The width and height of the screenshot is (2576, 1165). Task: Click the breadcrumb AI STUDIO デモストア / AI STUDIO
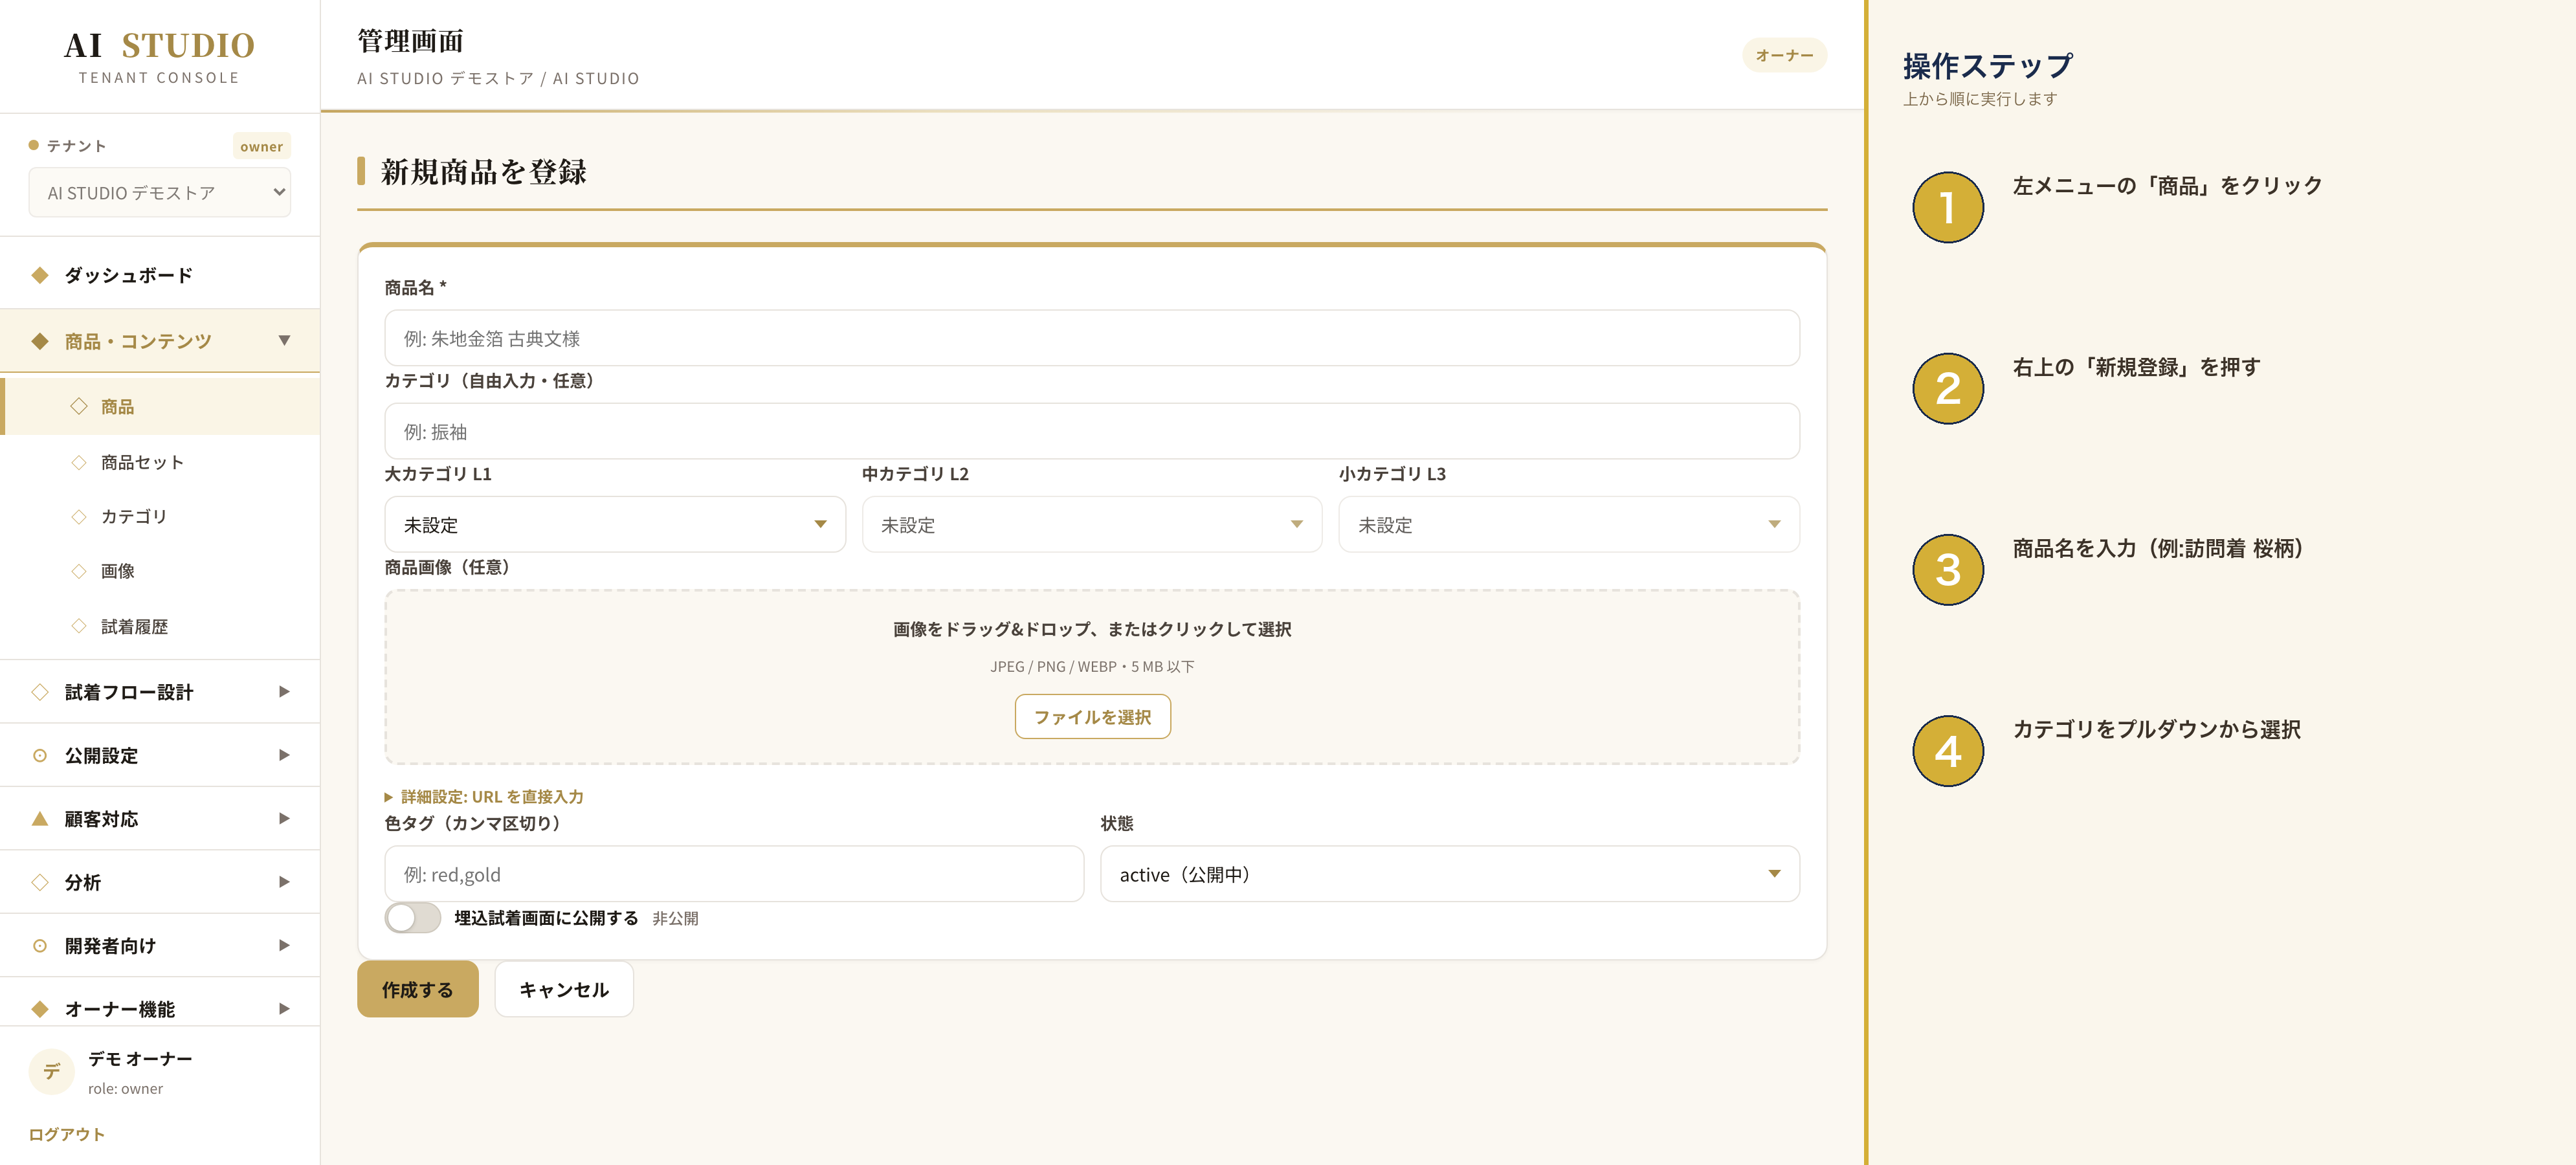coord(498,78)
